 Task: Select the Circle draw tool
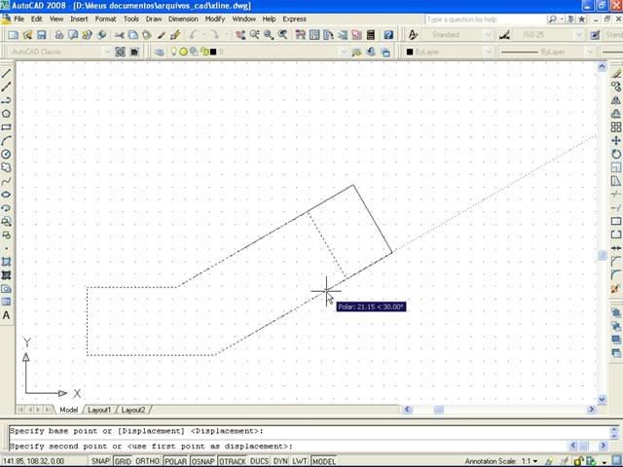(x=6, y=155)
